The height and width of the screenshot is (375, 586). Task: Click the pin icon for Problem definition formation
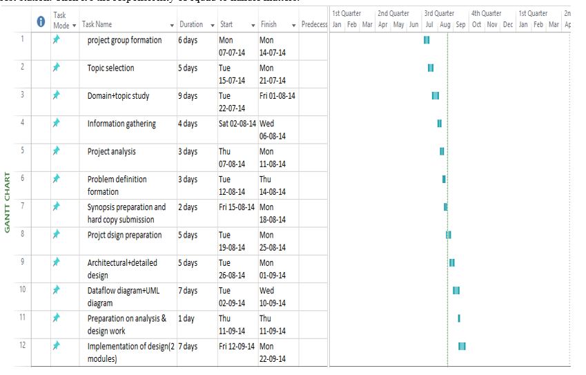pyautogui.click(x=57, y=178)
